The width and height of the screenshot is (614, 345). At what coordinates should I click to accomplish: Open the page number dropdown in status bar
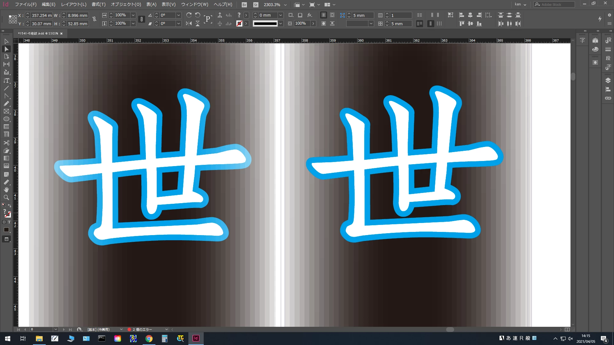pyautogui.click(x=56, y=329)
